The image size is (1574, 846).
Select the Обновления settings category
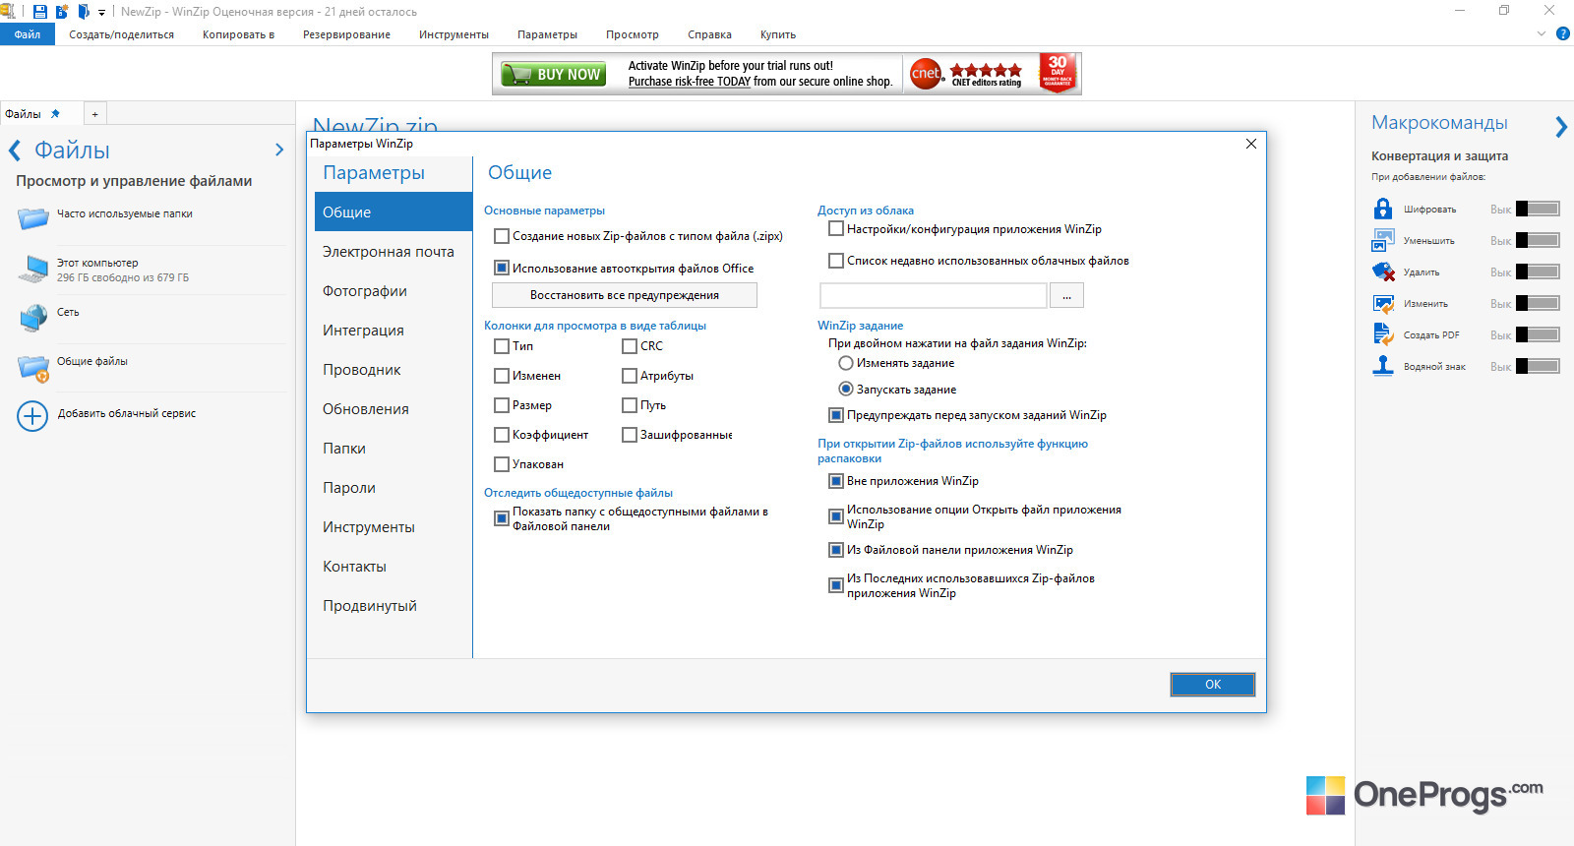click(393, 408)
